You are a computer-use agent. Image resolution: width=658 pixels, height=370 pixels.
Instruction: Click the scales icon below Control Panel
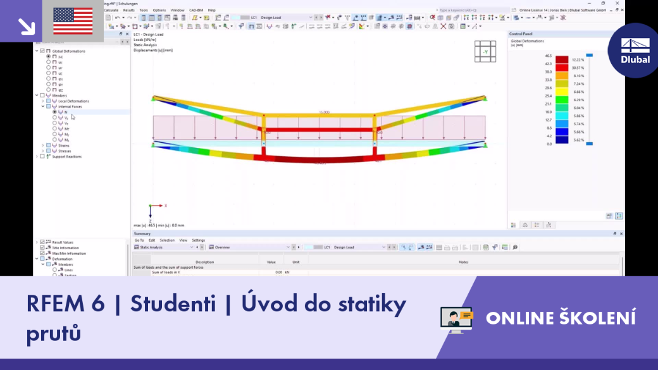[x=525, y=225]
